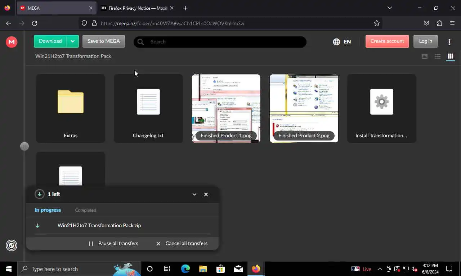Viewport: 461px width, 276px height.
Task: Open the Finished Product 2.png thumbnail
Action: coord(304,109)
